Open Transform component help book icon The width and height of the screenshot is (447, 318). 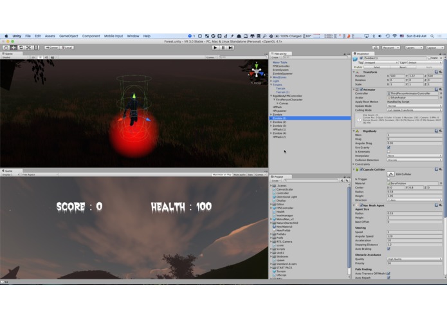(x=436, y=72)
